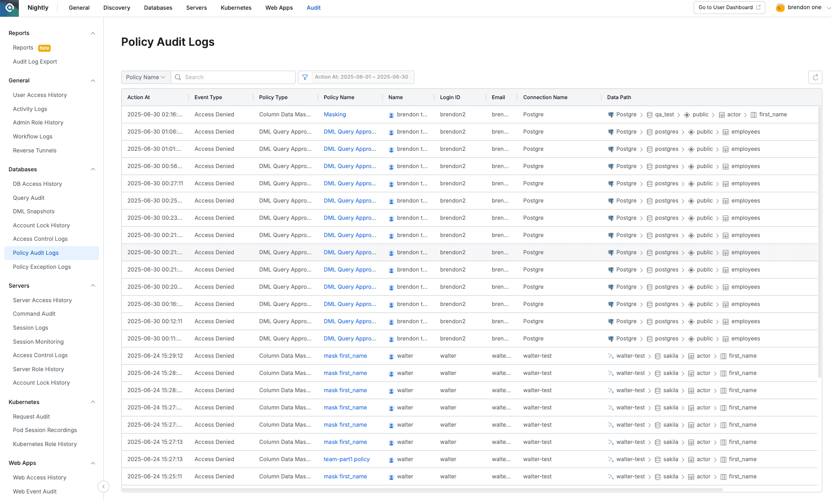Click Go to User Dashboard
The width and height of the screenshot is (831, 501).
coord(729,8)
